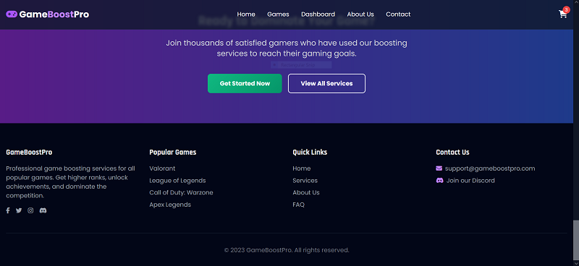Click the GameBoostPro footer heading
The height and width of the screenshot is (266, 579).
[x=29, y=152]
